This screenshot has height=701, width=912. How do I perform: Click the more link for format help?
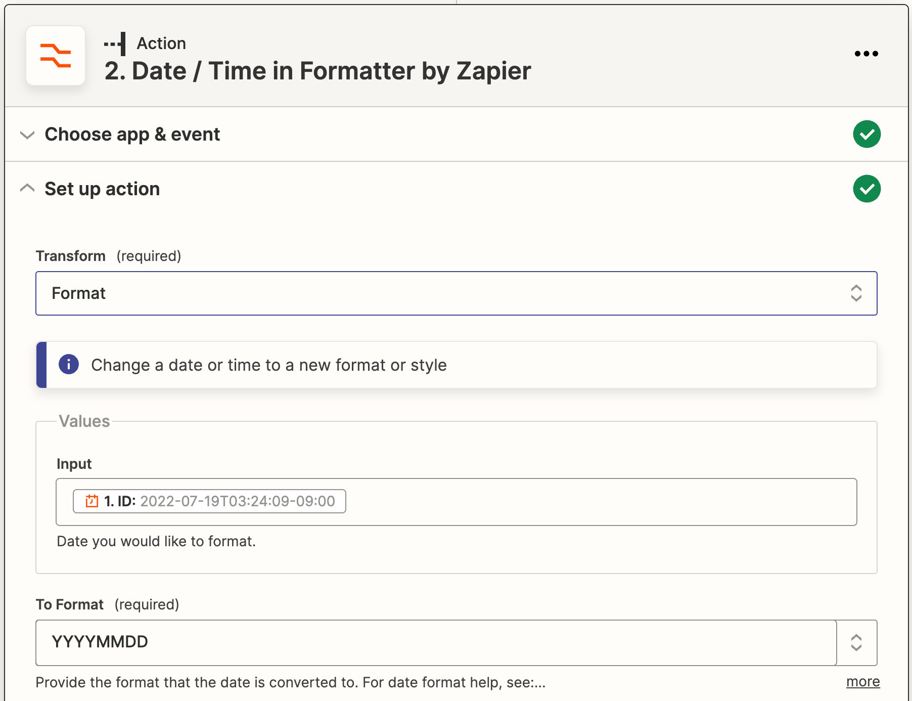(863, 682)
